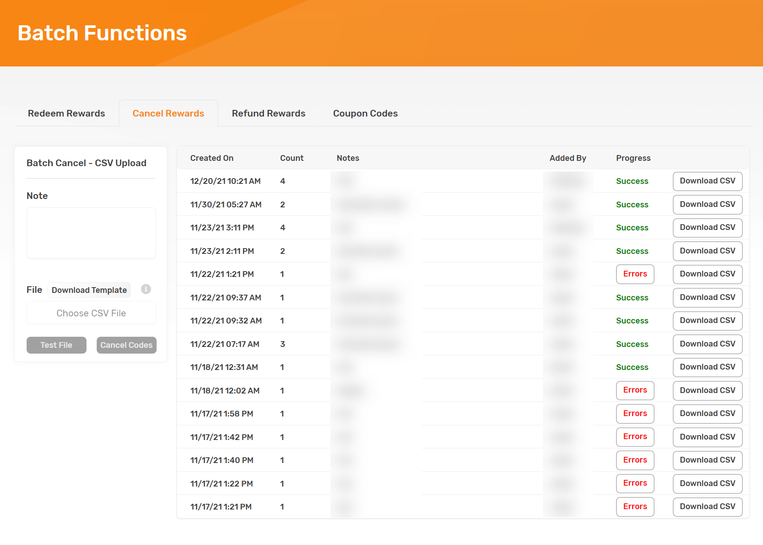Download the CSV upload template
The width and height of the screenshot is (763, 545).
pyautogui.click(x=89, y=290)
